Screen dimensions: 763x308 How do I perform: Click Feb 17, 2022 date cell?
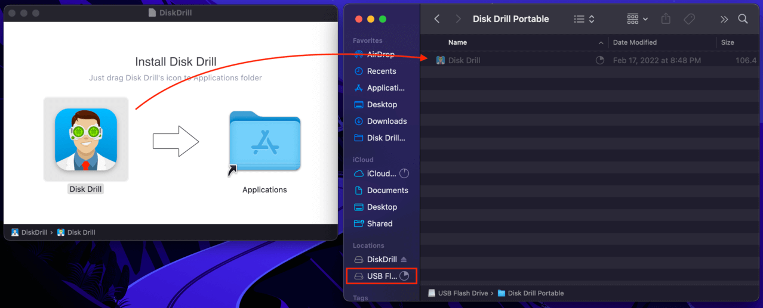[657, 60]
